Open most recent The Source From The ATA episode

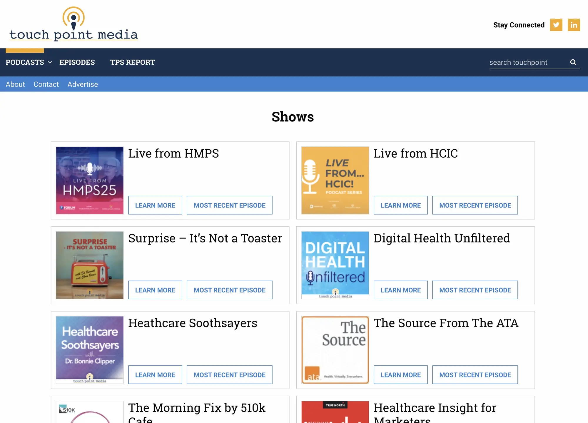coord(475,375)
